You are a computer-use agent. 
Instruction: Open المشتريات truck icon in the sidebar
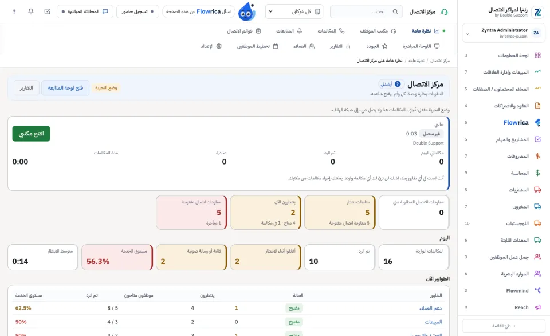(537, 190)
